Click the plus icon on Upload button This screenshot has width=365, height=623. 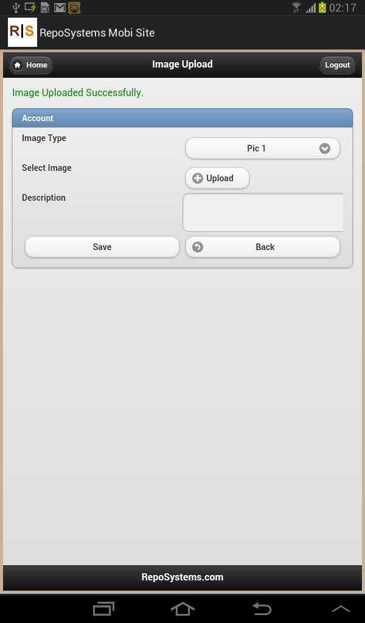(x=197, y=178)
